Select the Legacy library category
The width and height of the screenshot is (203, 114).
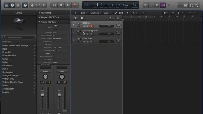click(19, 92)
